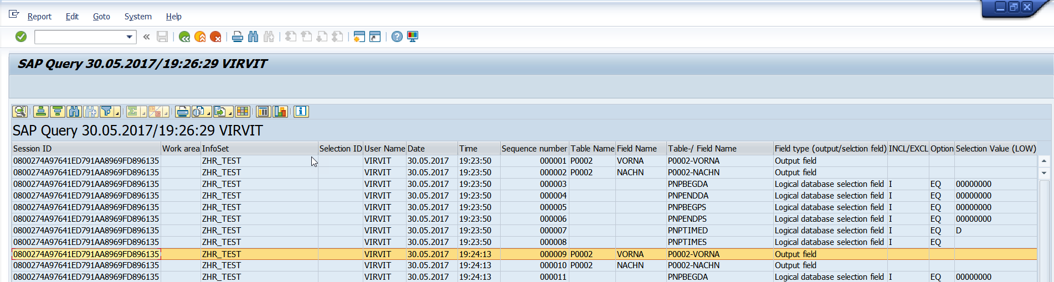1054x282 pixels.
Task: Open the Edit menu
Action: pos(72,17)
